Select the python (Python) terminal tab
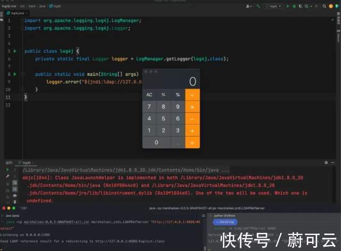 224,215
